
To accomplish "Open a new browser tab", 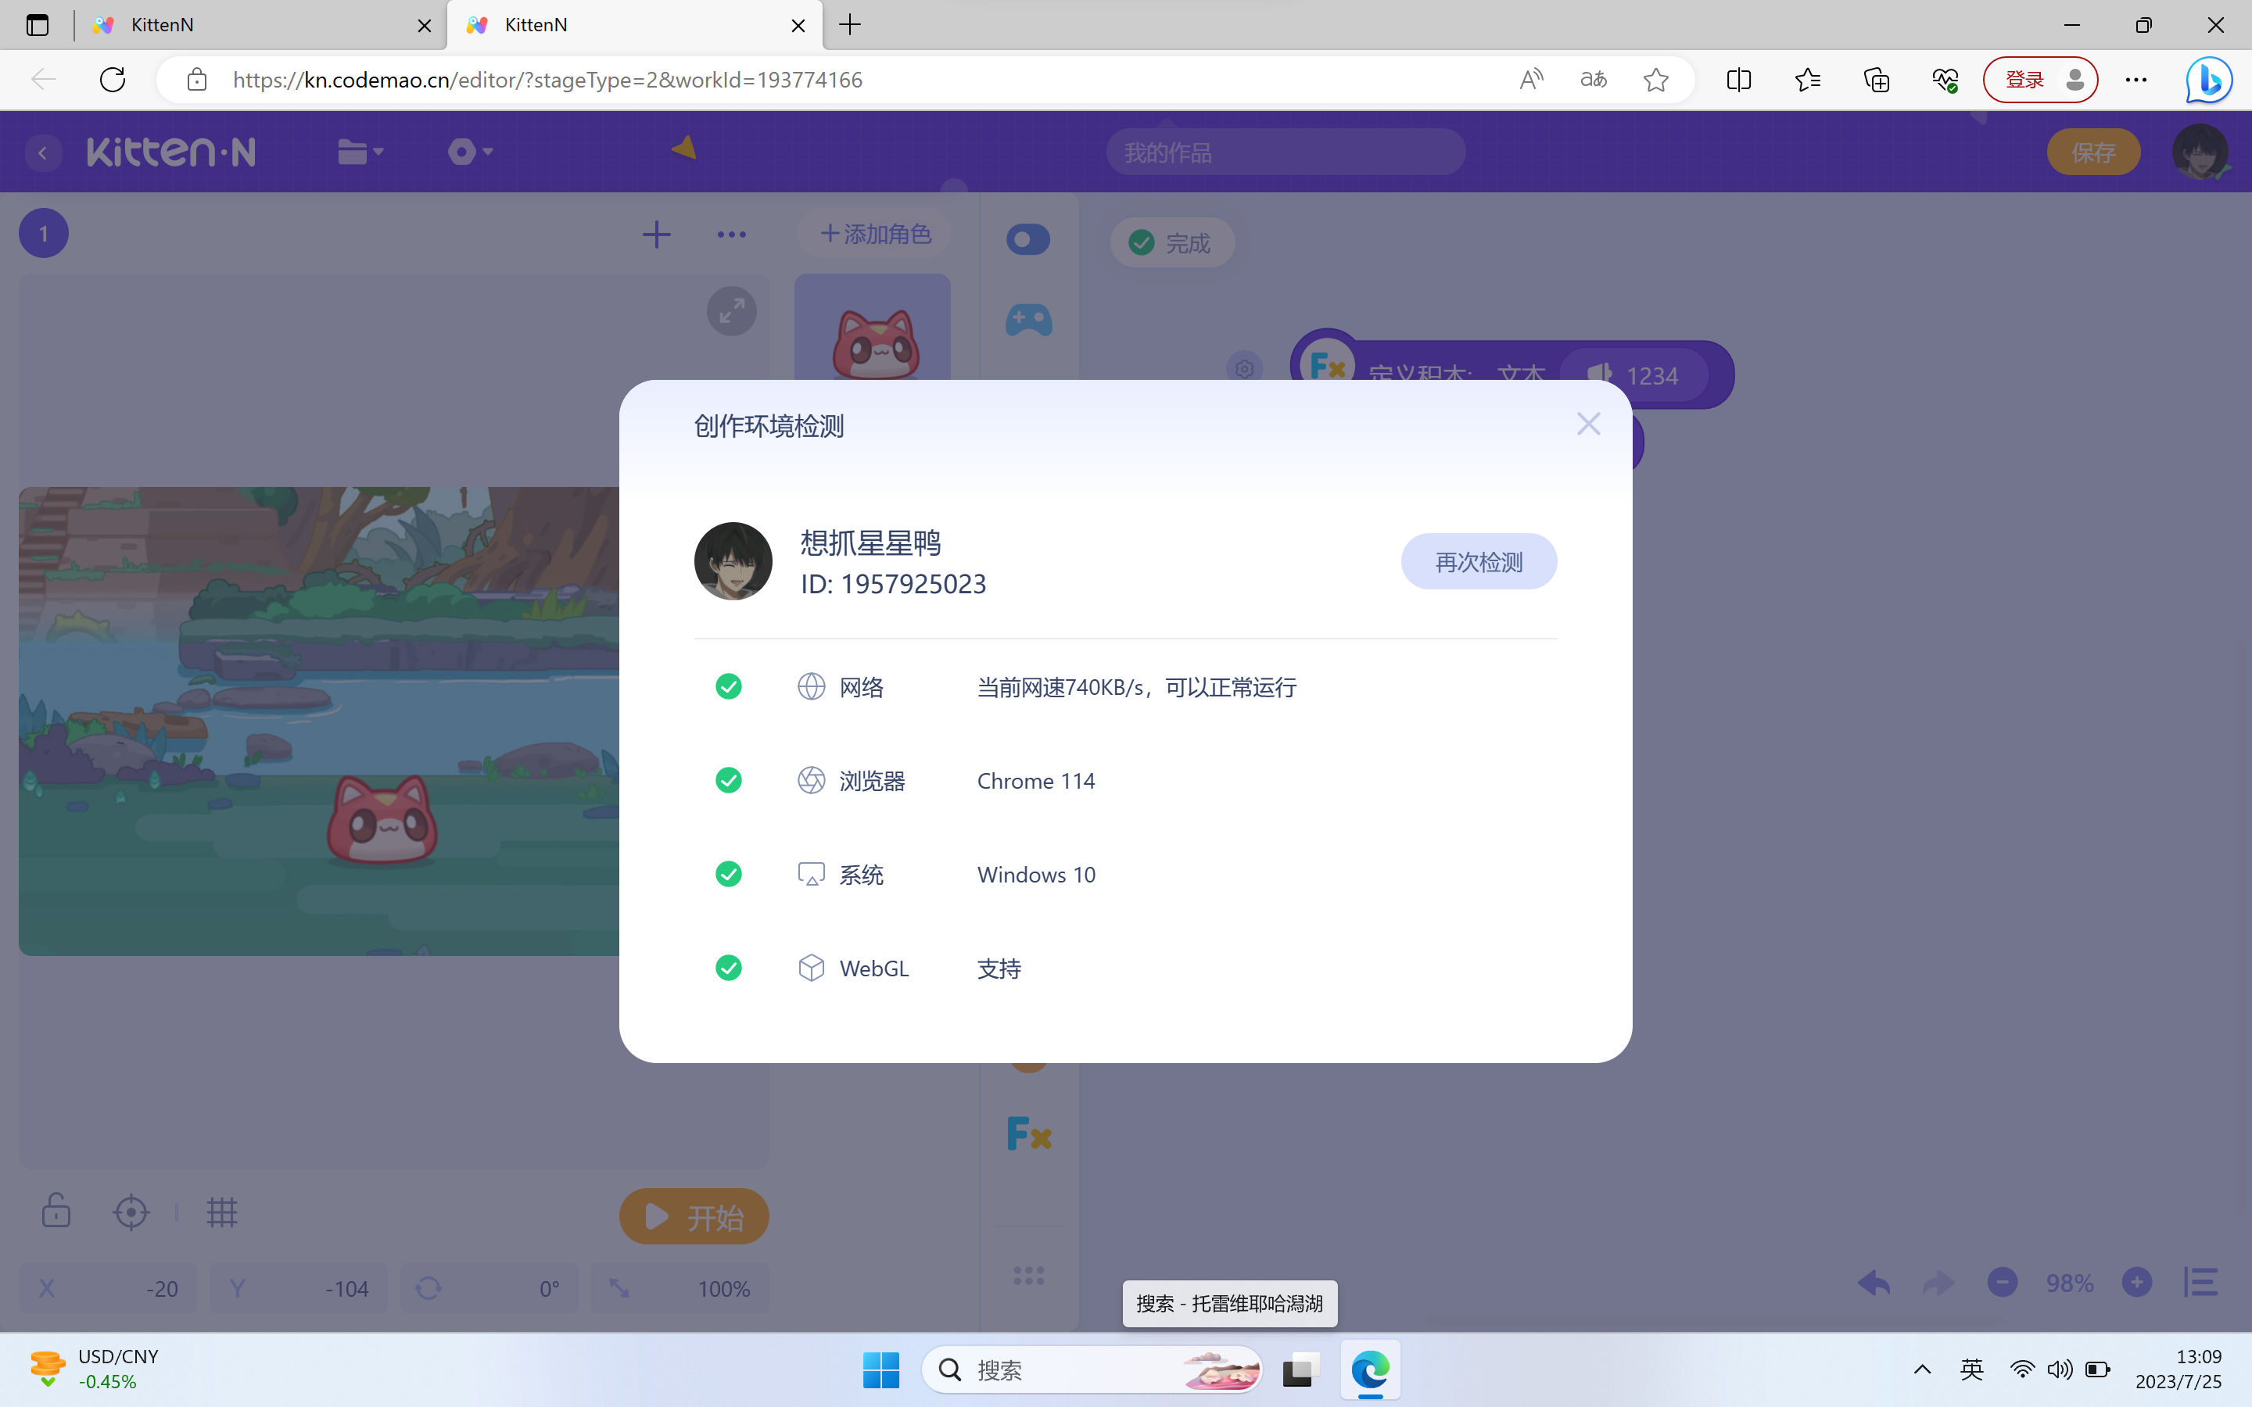I will click(850, 25).
